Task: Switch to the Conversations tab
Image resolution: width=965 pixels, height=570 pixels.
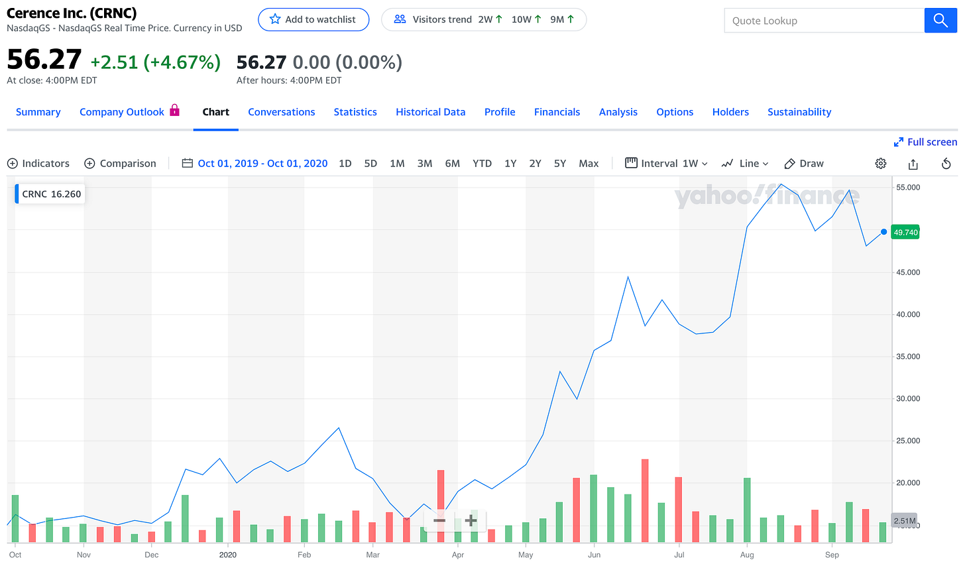Action: coord(282,112)
